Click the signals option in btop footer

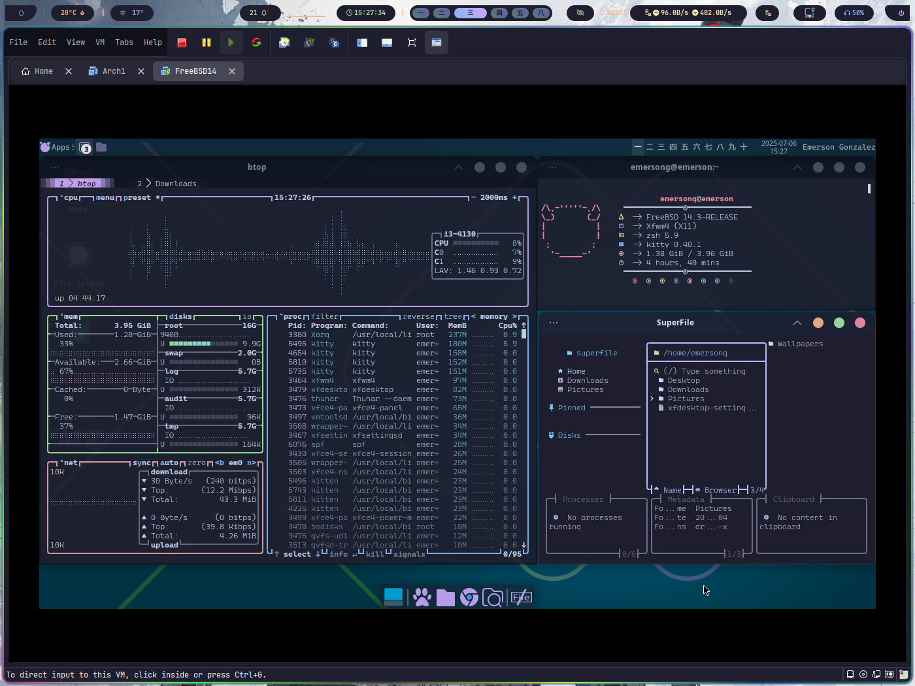click(x=409, y=554)
